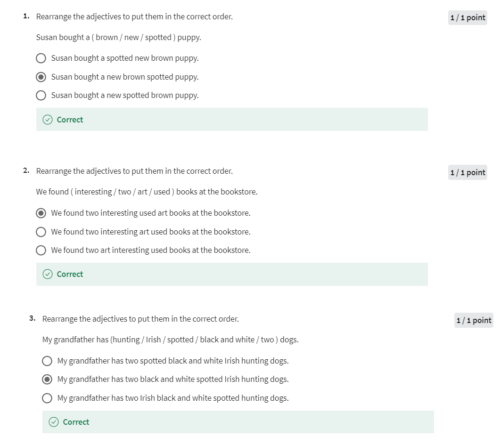Select 'two interesting used art books' radio option
500x445 pixels.
(41, 213)
